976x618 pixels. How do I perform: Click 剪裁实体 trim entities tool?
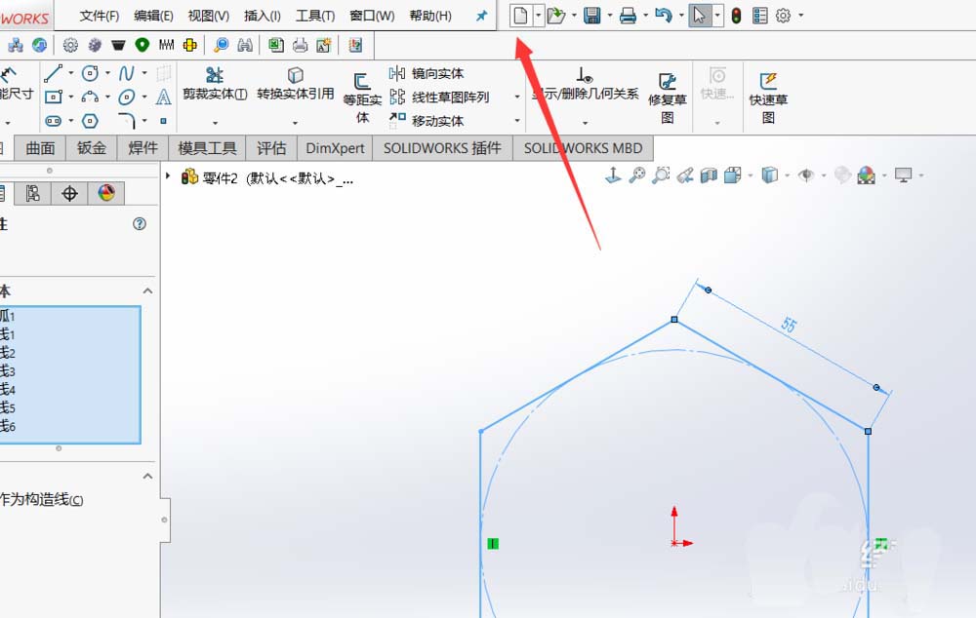point(215,83)
